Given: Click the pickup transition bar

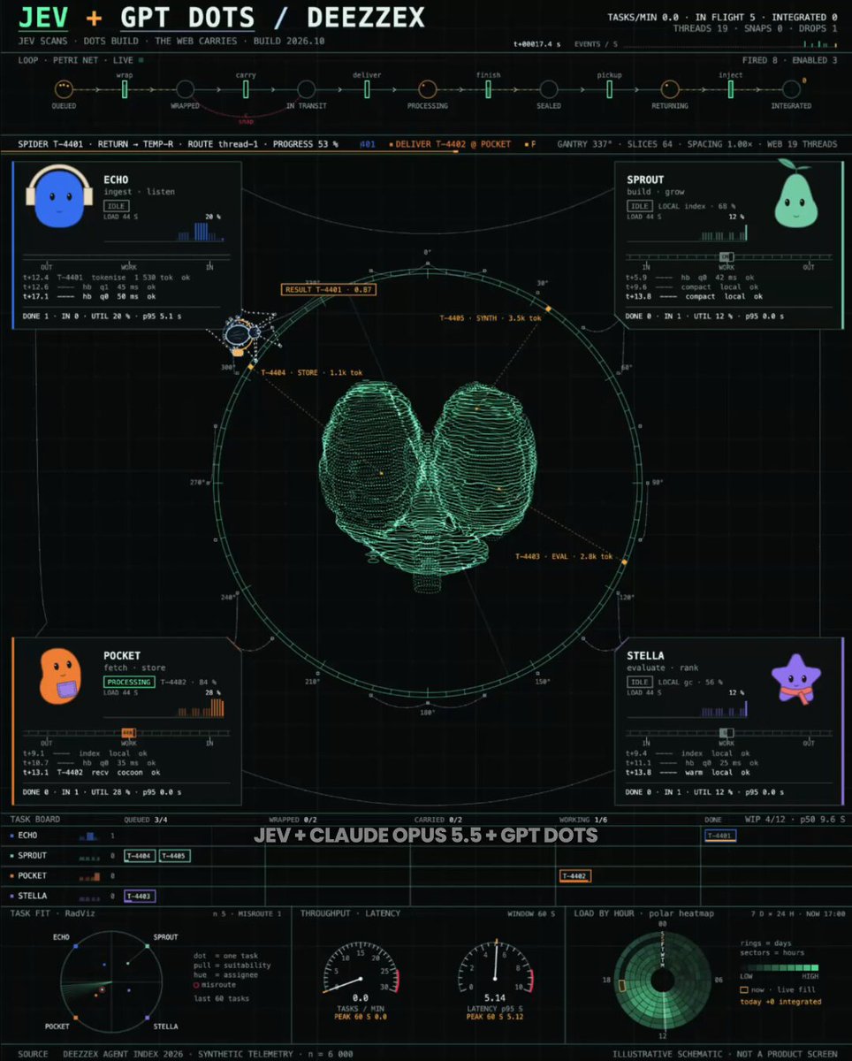Looking at the screenshot, I should [609, 88].
